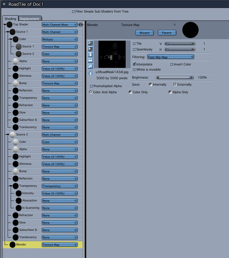Select the Alpha Only radio button

[x=170, y=92]
